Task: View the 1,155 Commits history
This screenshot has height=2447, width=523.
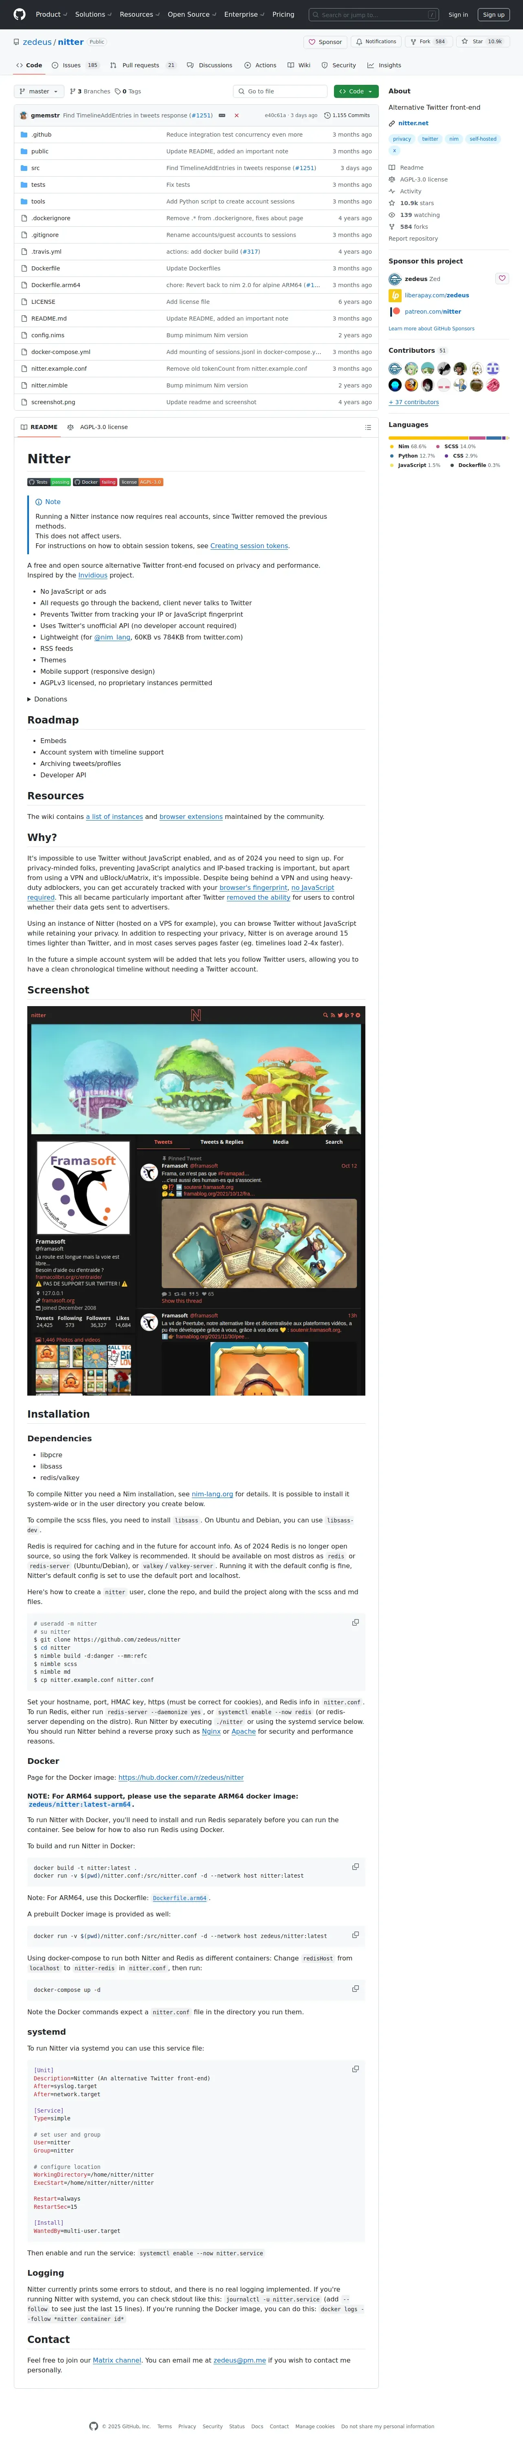Action: (347, 115)
